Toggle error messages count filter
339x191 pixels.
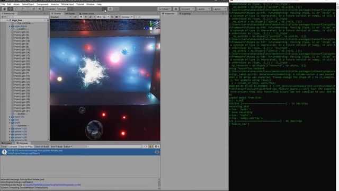pyautogui.click(x=157, y=146)
